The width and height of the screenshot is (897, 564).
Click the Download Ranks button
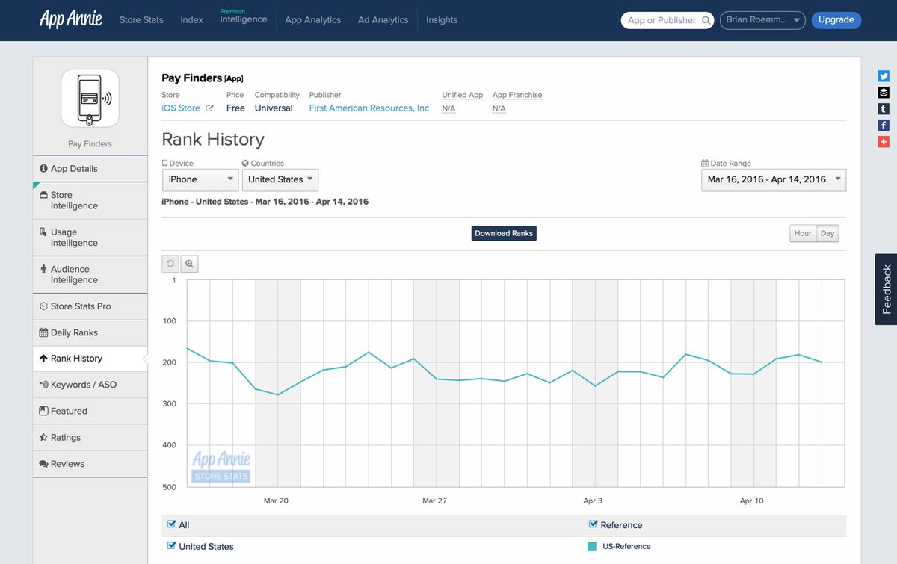pos(504,233)
